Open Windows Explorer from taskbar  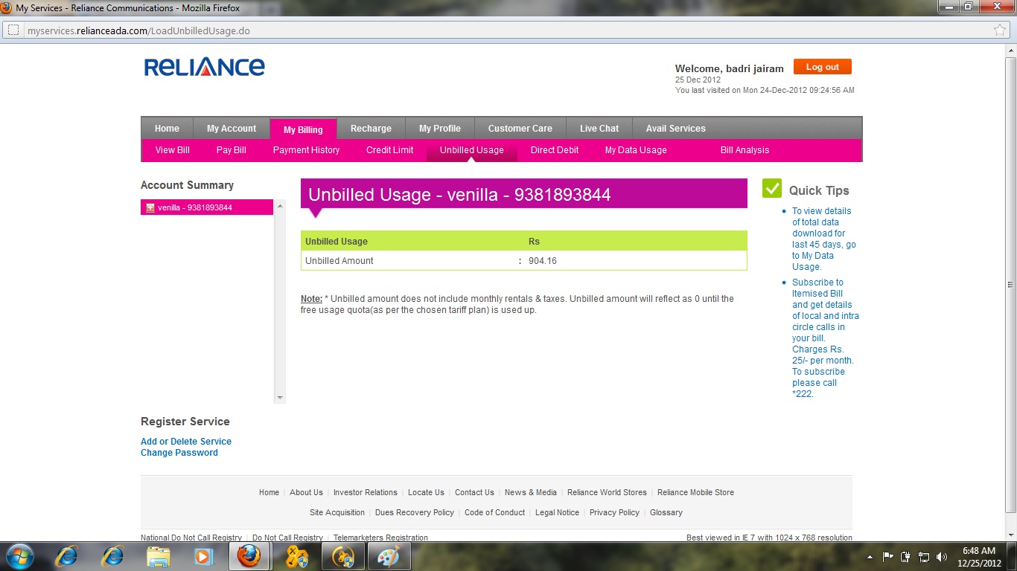click(158, 556)
